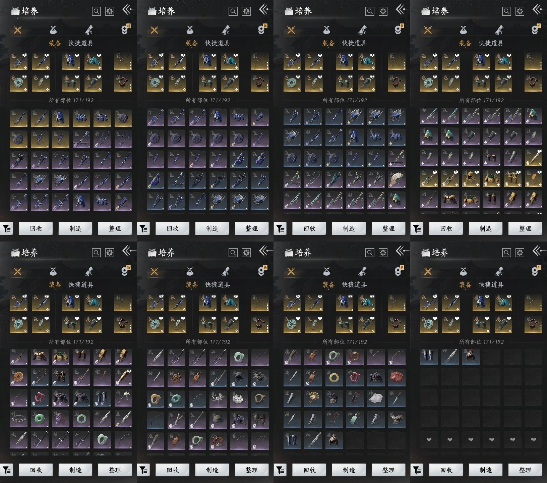Open scroll category icon in top-right panel

click(499, 30)
